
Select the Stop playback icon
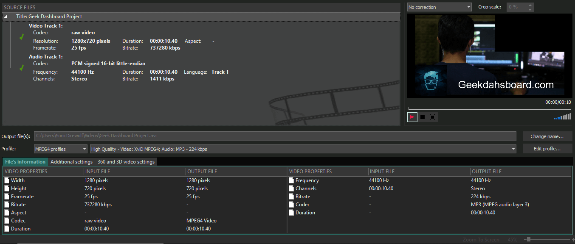(x=422, y=117)
